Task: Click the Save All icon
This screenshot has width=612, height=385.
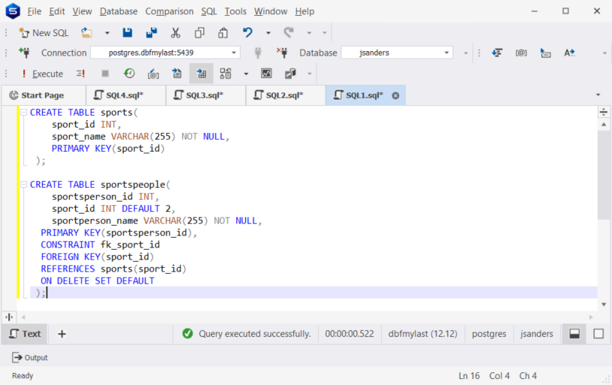Action: pos(151,33)
